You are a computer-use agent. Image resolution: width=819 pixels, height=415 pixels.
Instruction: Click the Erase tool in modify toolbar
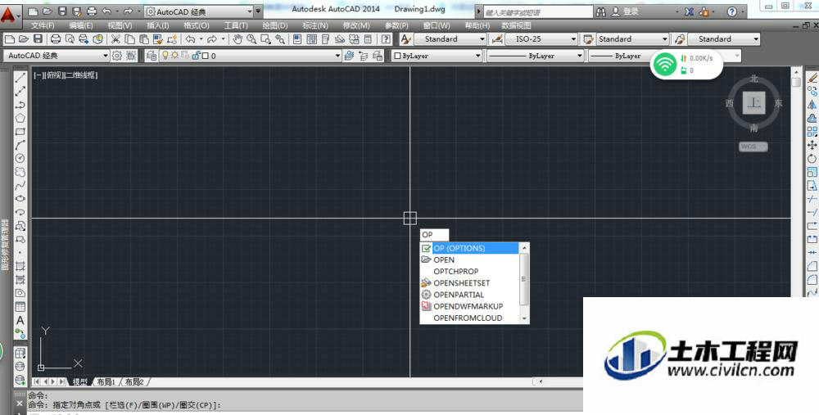(812, 78)
